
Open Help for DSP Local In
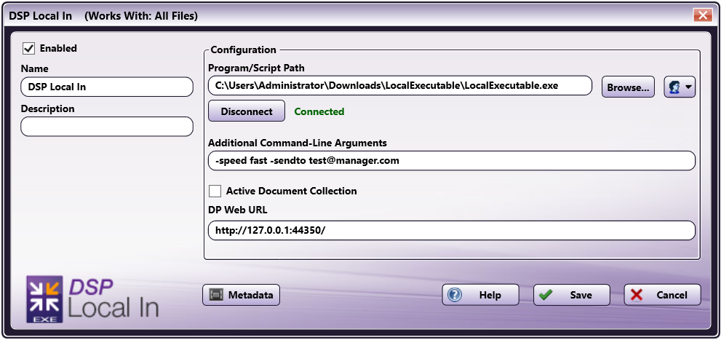tap(480, 295)
